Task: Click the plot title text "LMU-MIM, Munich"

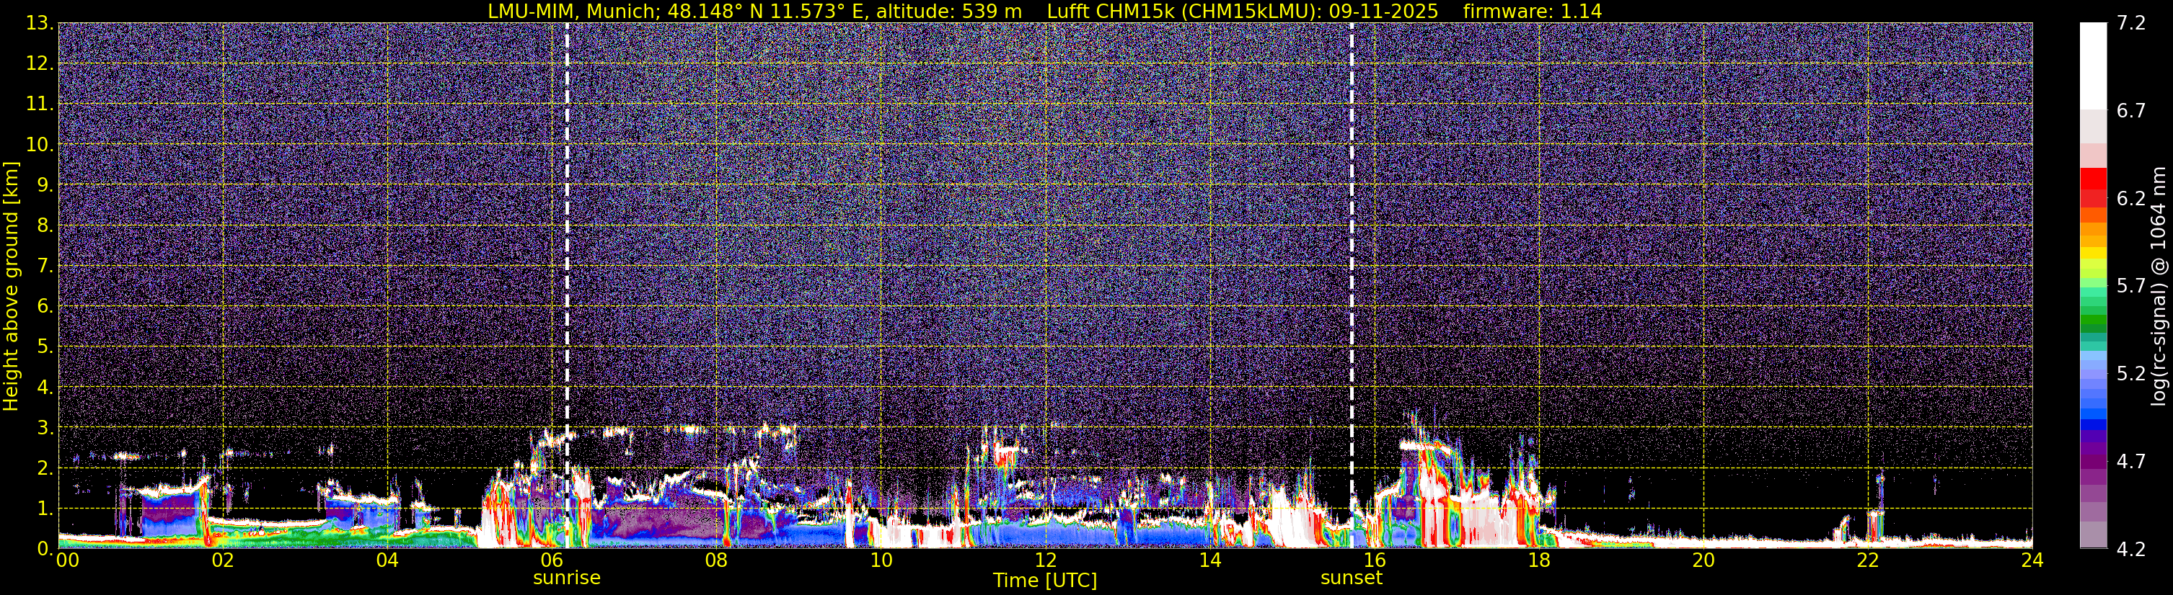Action: point(570,11)
